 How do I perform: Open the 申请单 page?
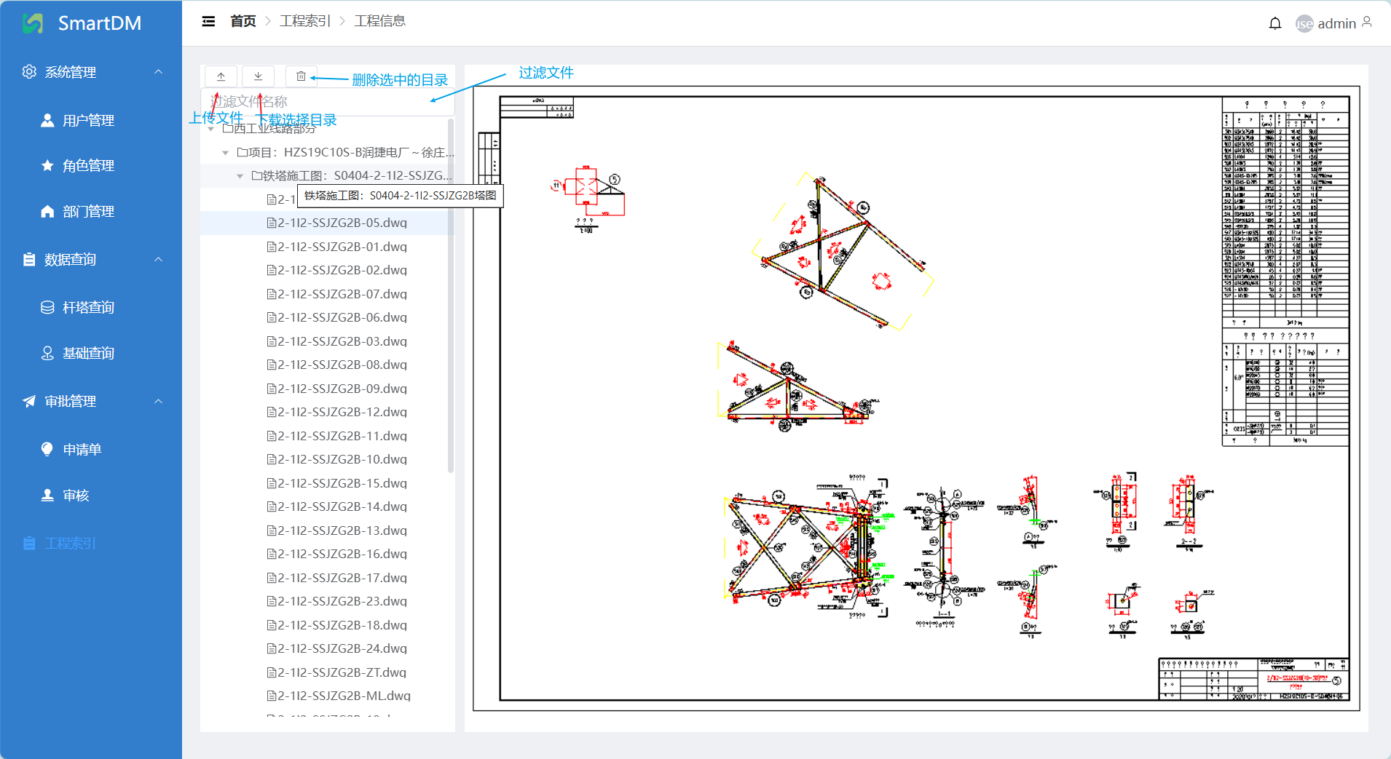[x=91, y=449]
